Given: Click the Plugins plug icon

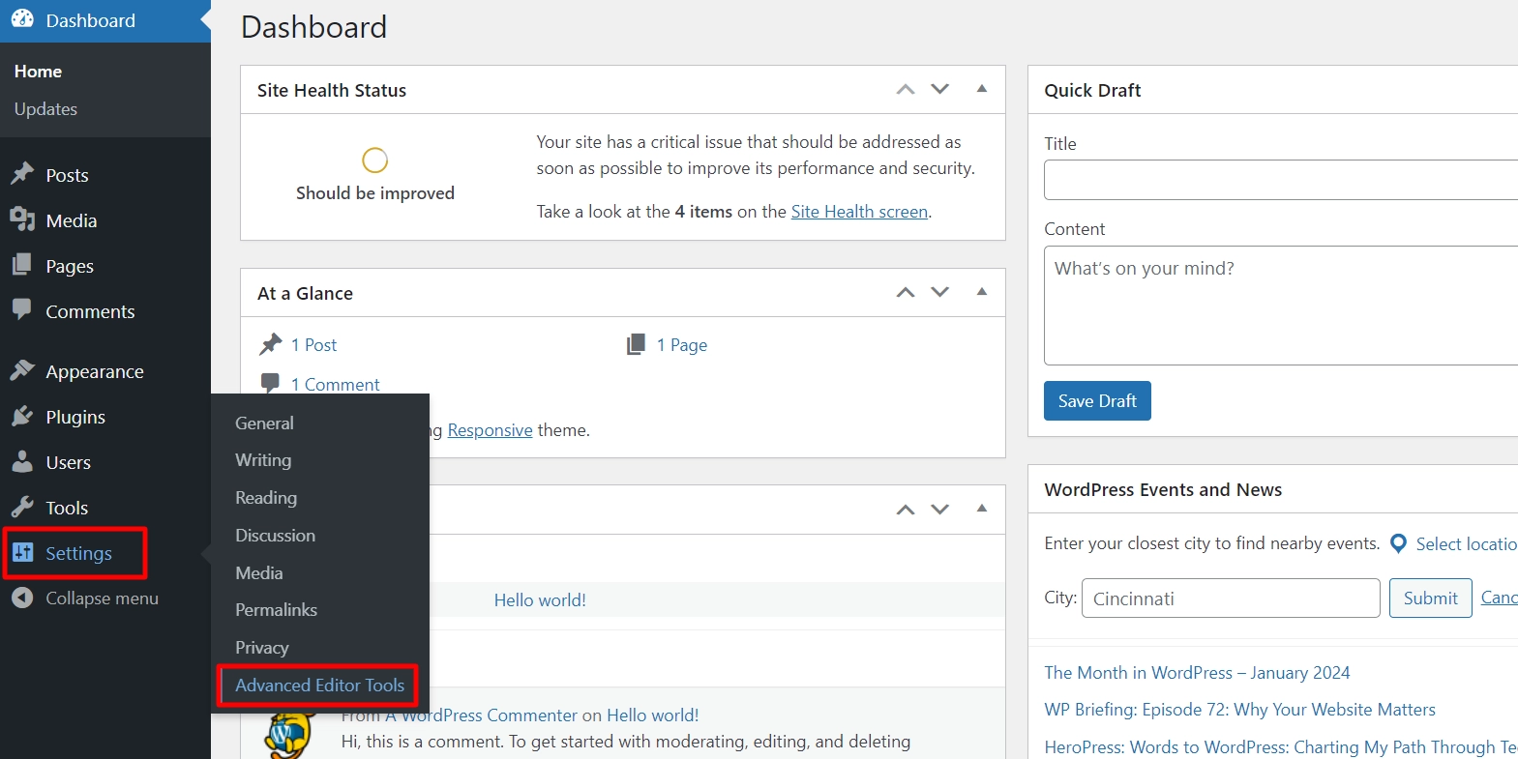Looking at the screenshot, I should [22, 416].
